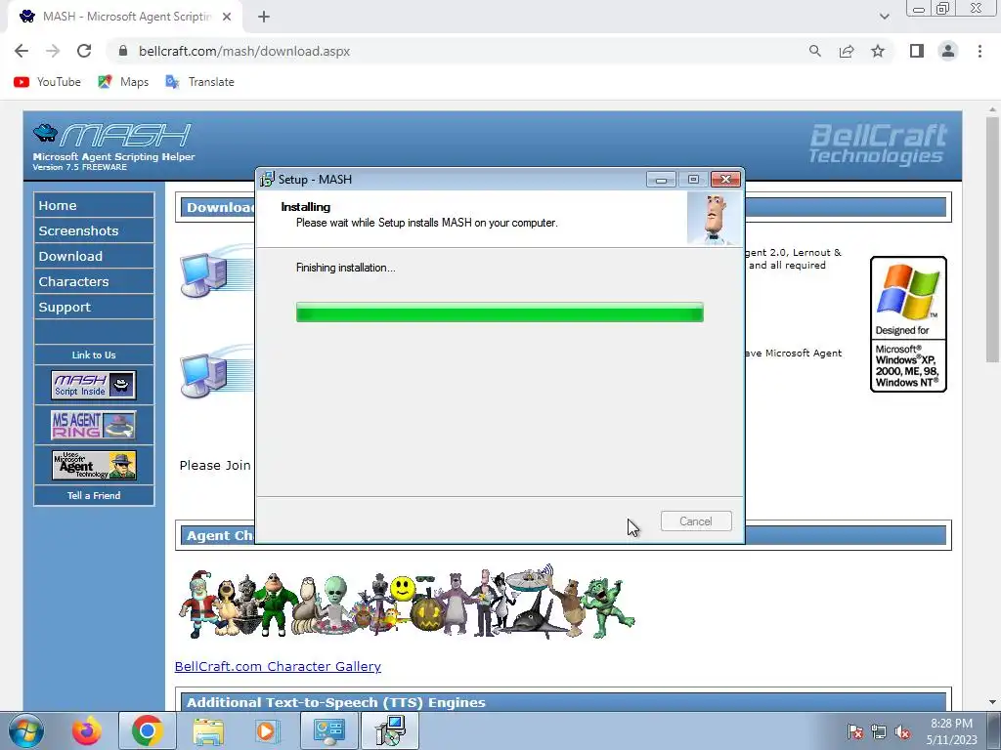This screenshot has width=1001, height=750.
Task: Click the control panel taskbar icon
Action: [x=329, y=730]
